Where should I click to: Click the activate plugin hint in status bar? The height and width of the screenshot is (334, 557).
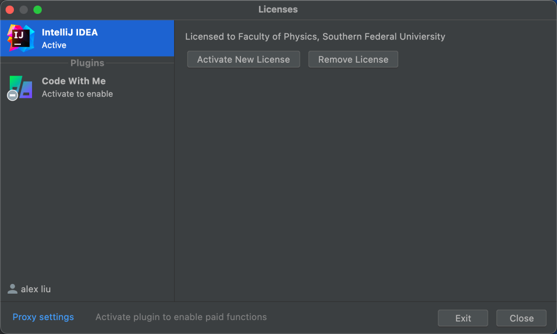[181, 317]
